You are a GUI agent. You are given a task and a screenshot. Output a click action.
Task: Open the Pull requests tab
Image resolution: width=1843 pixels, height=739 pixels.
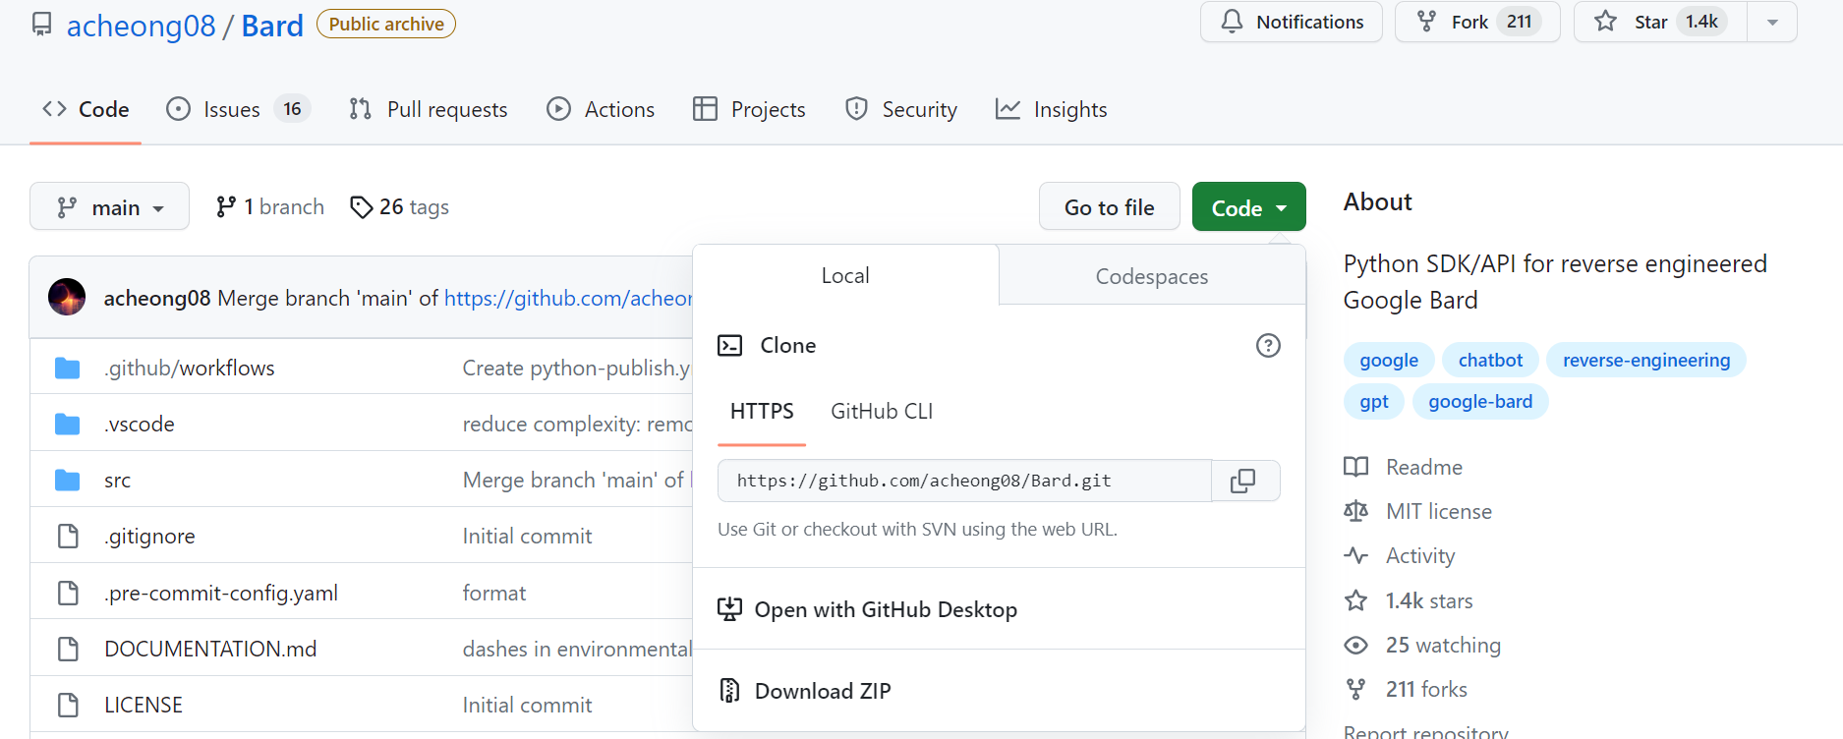429,109
